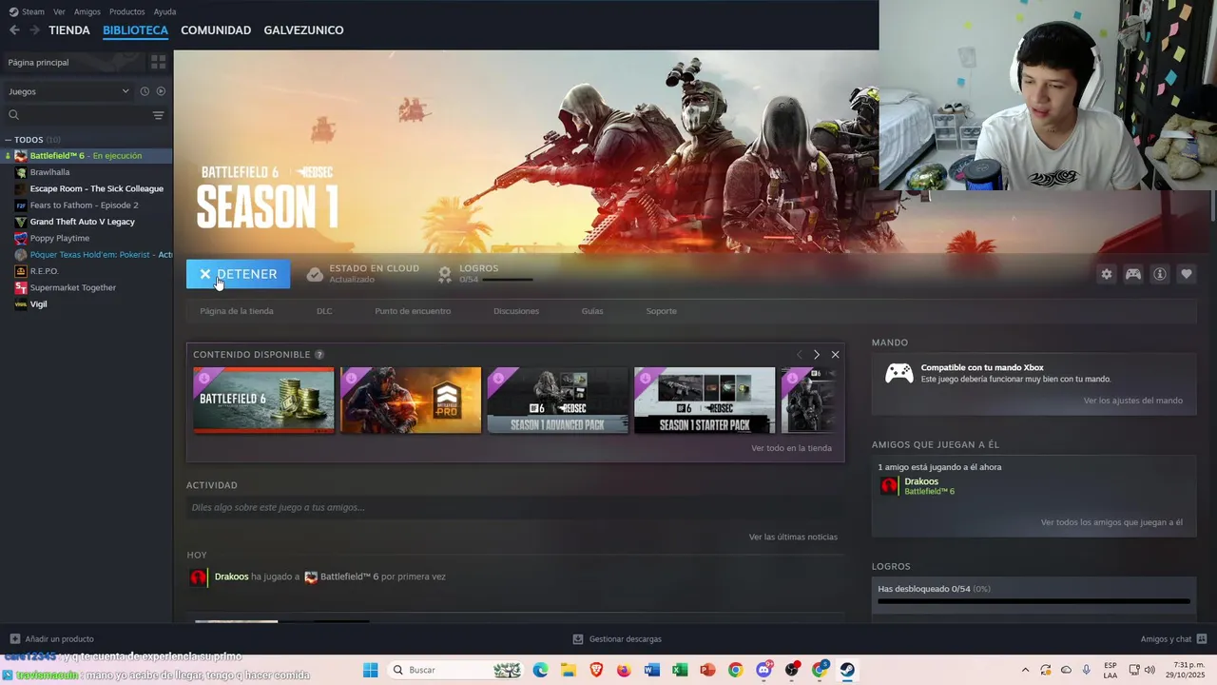The image size is (1217, 685).
Task: Click the recent activity clock filter icon
Action: pyautogui.click(x=145, y=91)
